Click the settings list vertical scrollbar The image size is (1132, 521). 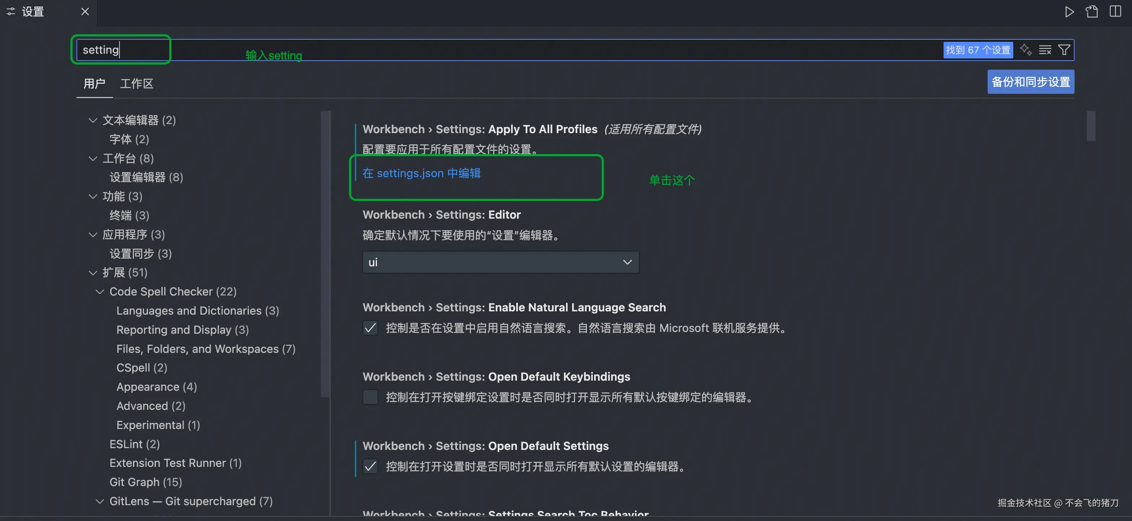(1091, 127)
